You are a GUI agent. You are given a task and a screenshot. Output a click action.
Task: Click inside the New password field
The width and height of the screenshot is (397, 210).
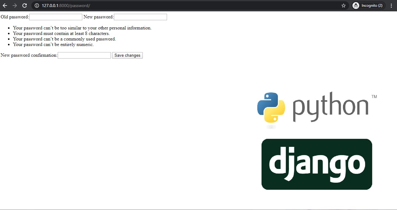click(x=140, y=17)
